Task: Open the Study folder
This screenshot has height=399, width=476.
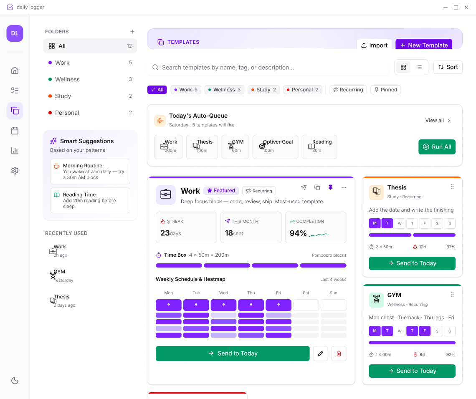Action: (90, 96)
